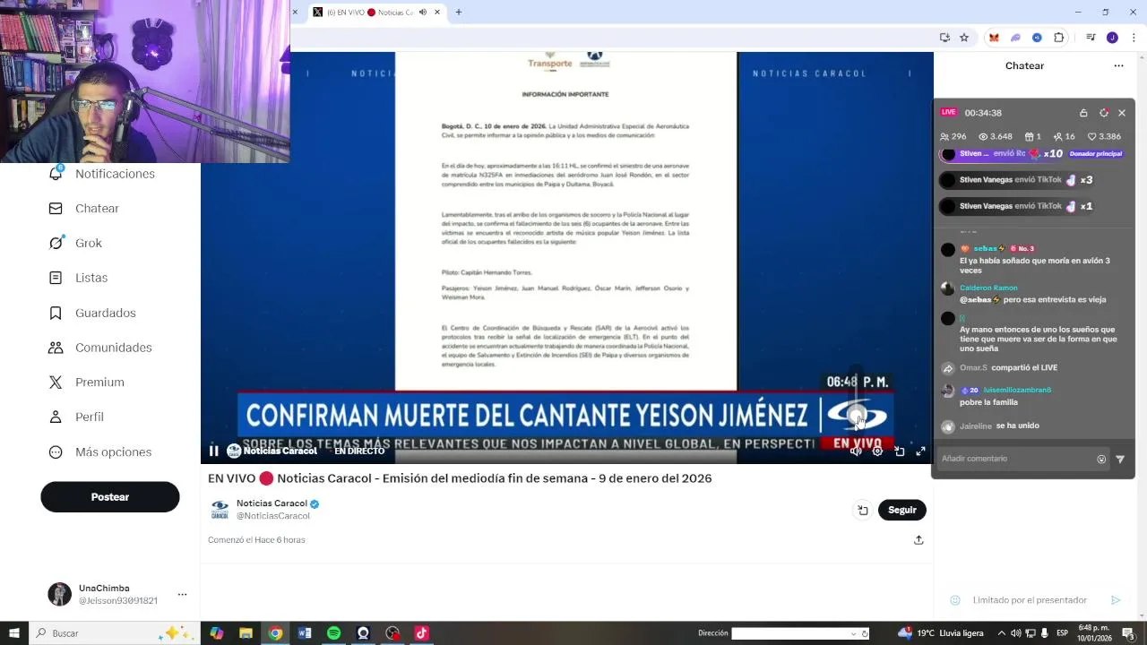
Task: Close the TikTok live overlay
Action: (1122, 113)
